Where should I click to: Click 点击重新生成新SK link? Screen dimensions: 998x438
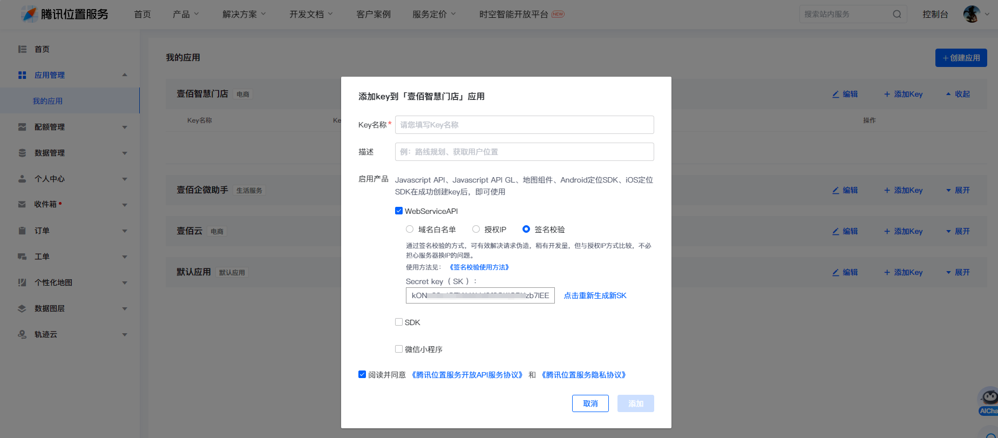point(595,295)
